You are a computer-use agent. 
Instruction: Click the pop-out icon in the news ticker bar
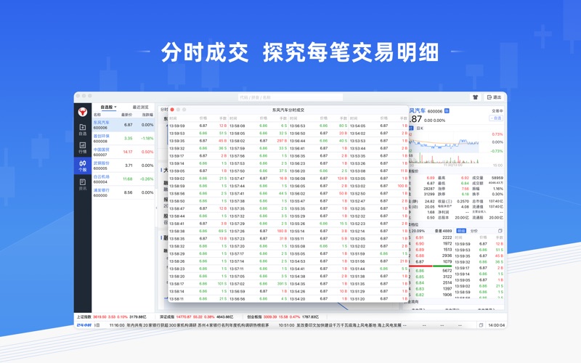click(481, 325)
